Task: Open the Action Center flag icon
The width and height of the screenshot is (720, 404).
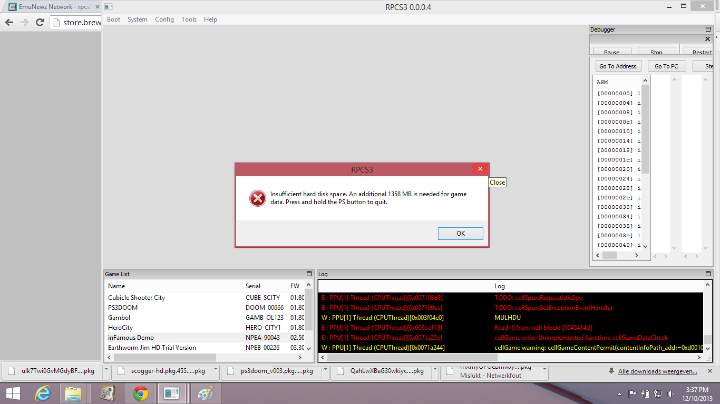Action: tap(633, 394)
